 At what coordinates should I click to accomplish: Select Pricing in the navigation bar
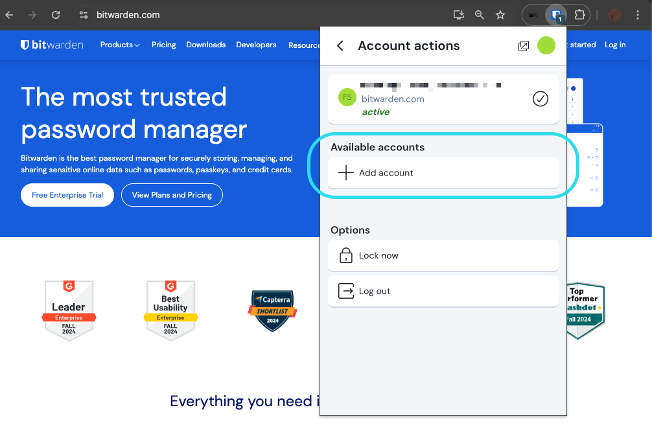click(163, 45)
